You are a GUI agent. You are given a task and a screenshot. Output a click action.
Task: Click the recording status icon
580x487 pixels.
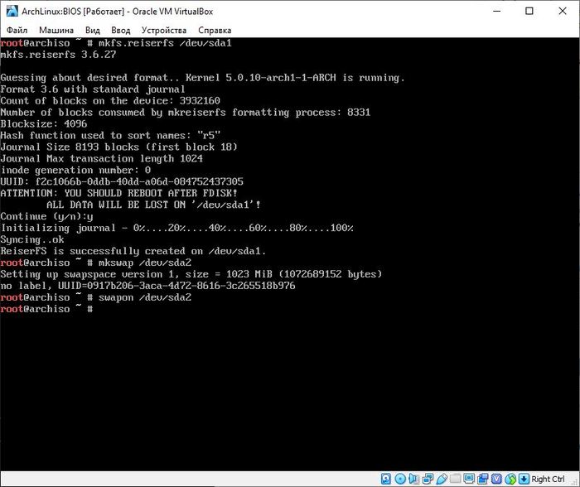483,479
